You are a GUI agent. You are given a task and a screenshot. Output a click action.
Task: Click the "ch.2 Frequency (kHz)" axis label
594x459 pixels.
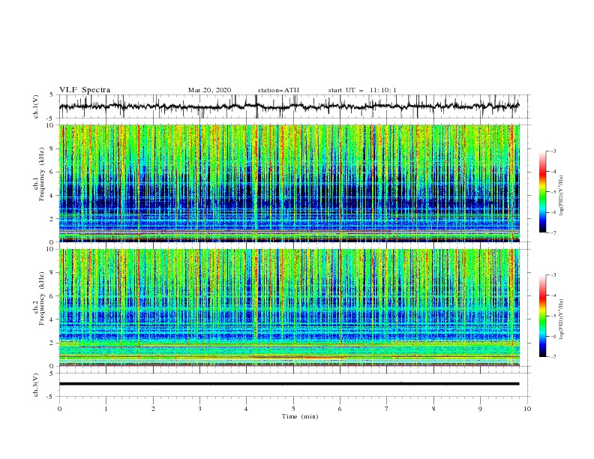[x=39, y=298]
